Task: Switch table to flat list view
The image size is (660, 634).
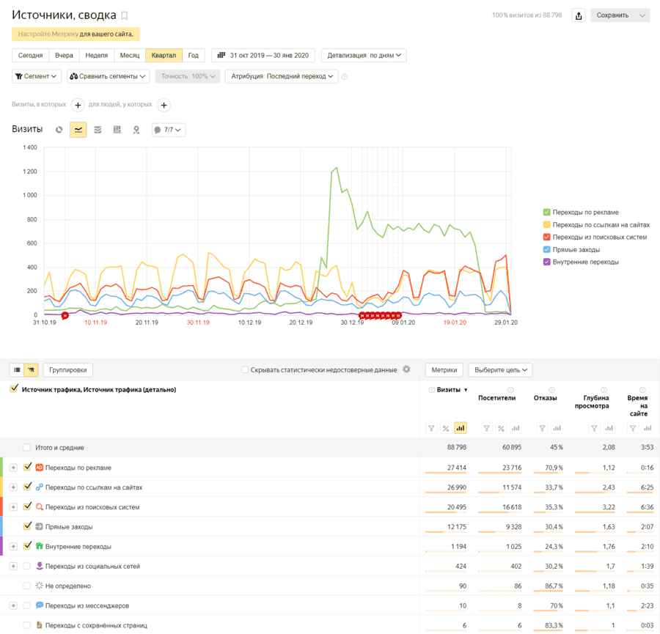Action: click(18, 370)
